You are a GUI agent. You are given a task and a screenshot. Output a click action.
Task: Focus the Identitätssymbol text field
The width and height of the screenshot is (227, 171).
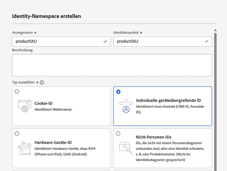coord(159,41)
